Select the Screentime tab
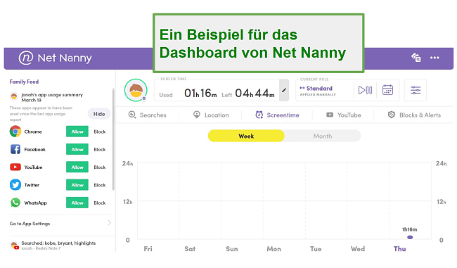457x268 pixels. point(277,115)
